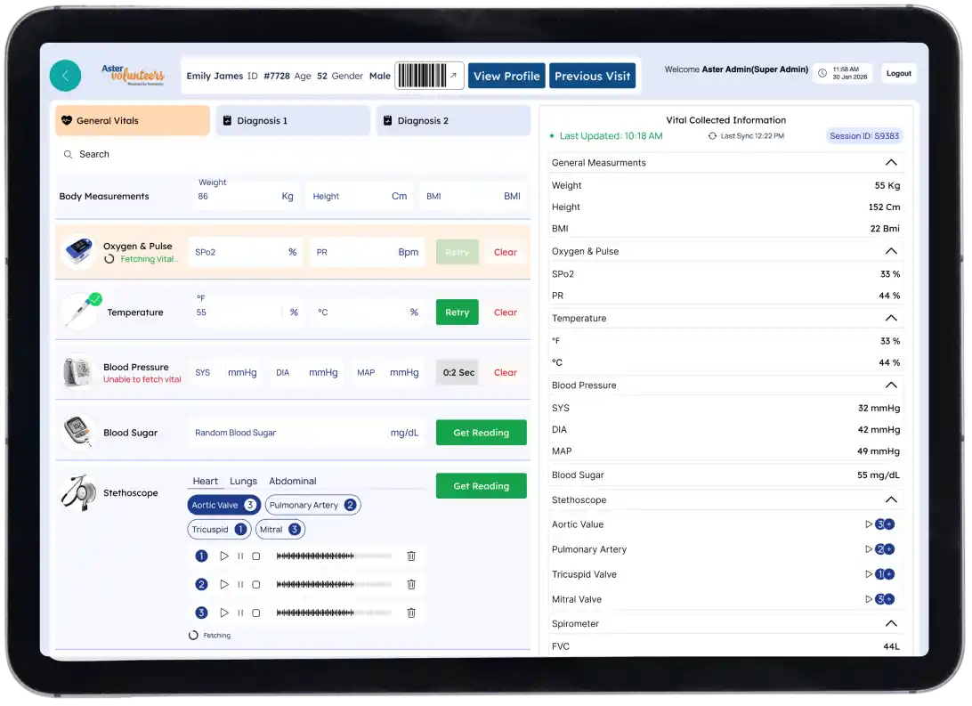Stop stethoscope recording 3

(256, 613)
